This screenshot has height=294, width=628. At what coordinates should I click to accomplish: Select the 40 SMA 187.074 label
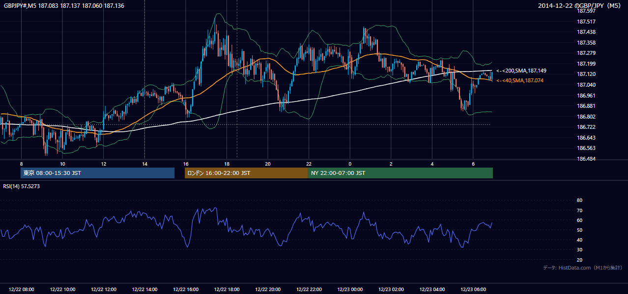(520, 80)
